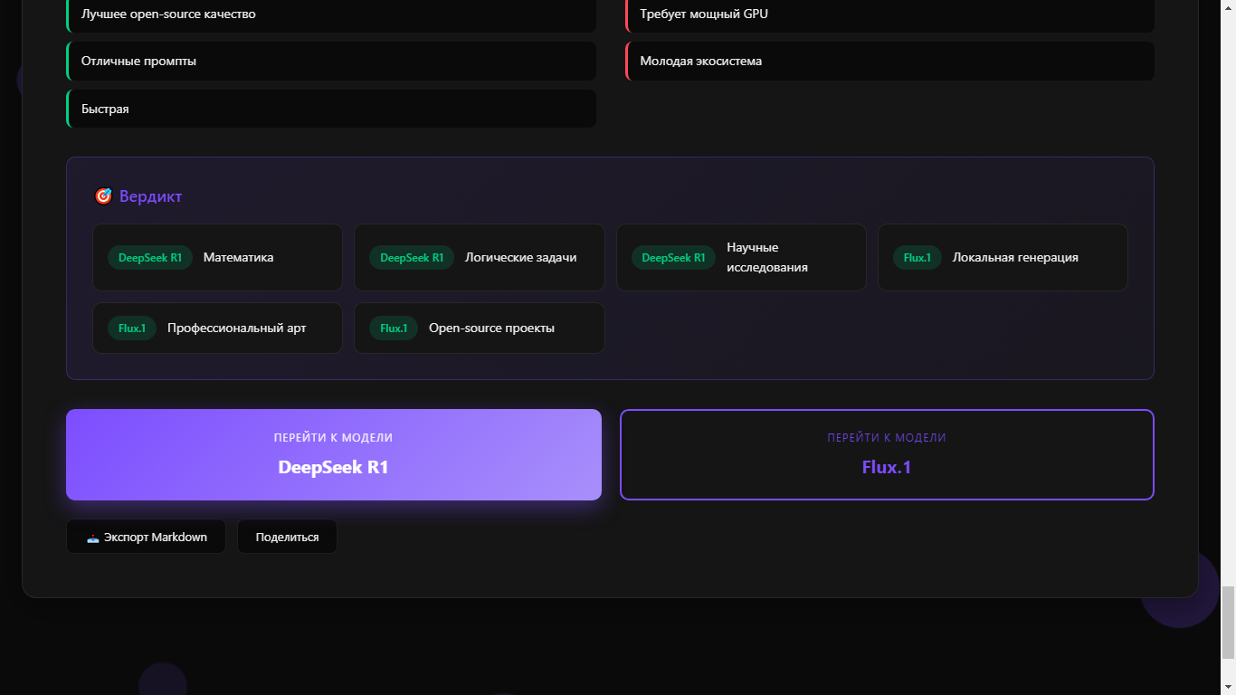Click the 'Лучшее open-source качество' advantage row

pos(331,14)
